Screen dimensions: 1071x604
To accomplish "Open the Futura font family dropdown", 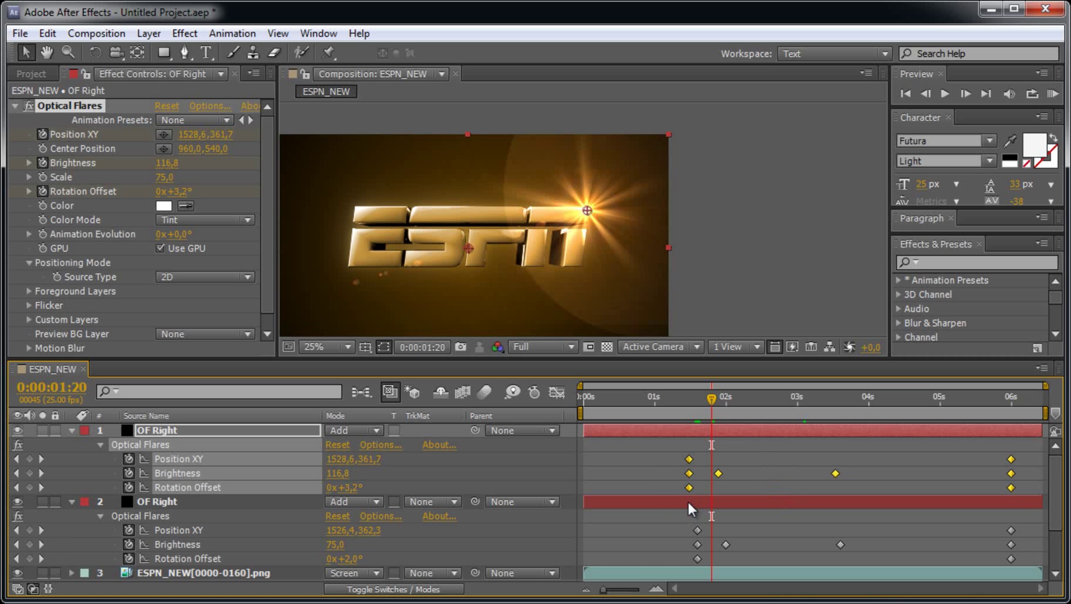I will tap(945, 141).
